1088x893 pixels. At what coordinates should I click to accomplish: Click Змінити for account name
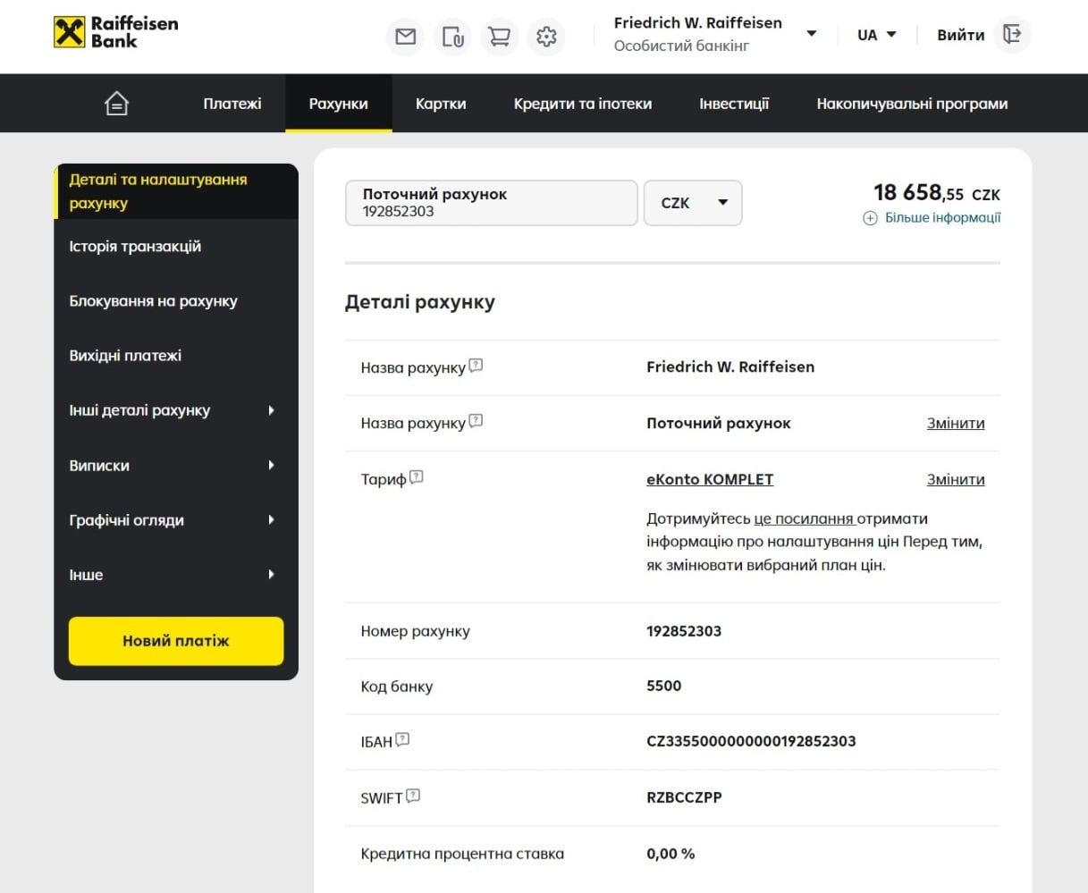click(x=956, y=424)
